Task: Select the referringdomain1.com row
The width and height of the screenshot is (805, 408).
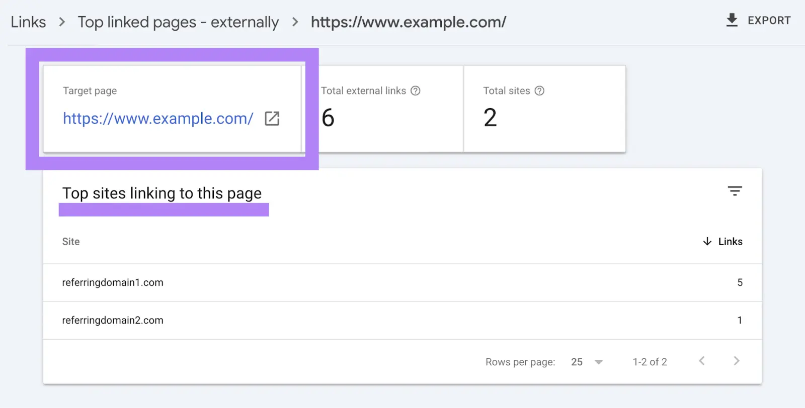Action: point(113,282)
